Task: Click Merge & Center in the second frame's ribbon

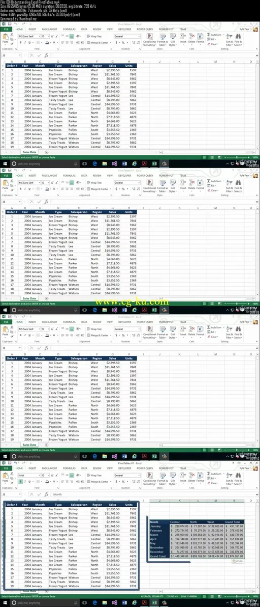Action: 99,189
